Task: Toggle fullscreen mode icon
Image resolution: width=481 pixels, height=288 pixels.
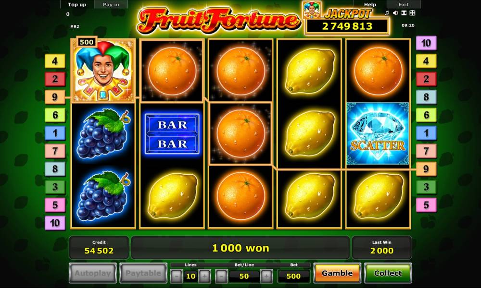Action: click(404, 13)
